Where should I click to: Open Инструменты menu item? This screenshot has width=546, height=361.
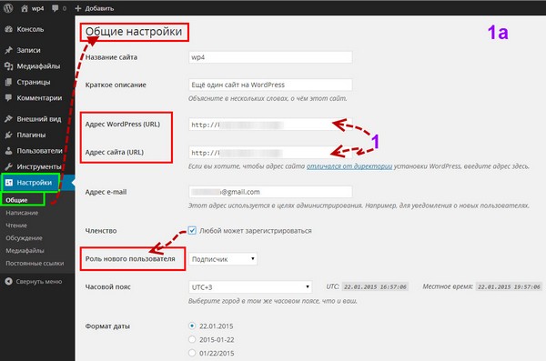coord(39,166)
